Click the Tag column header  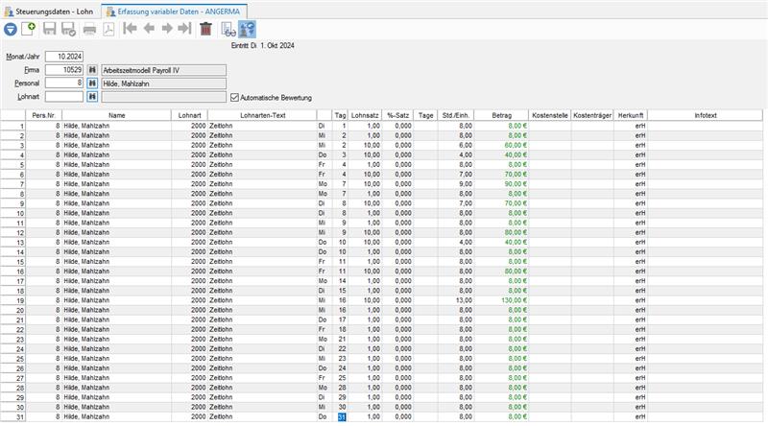click(340, 115)
